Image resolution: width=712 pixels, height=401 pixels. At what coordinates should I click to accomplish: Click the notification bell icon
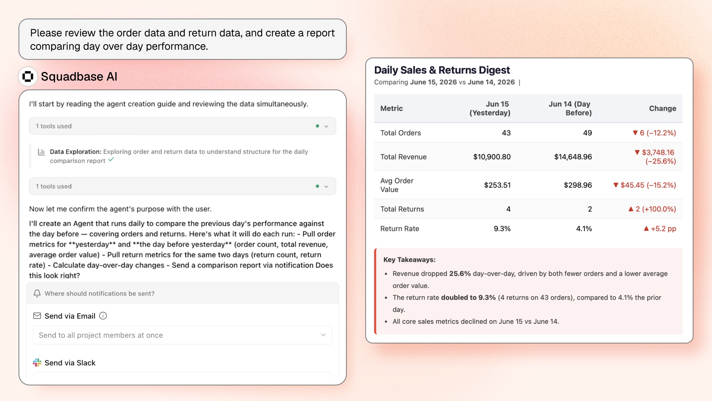click(x=37, y=293)
